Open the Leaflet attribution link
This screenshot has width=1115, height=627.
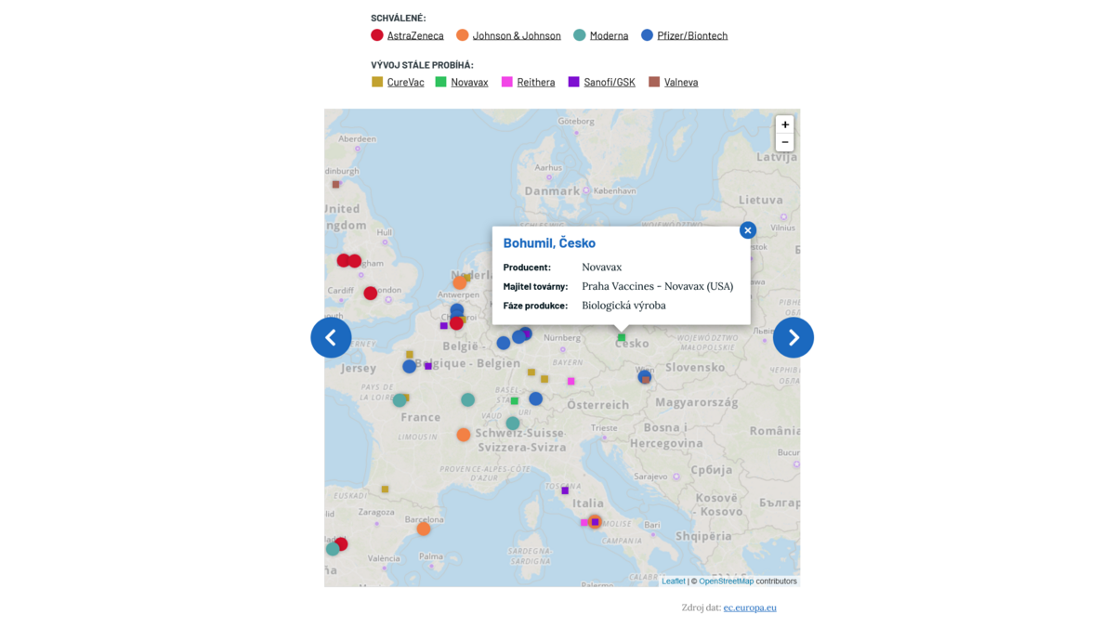click(x=673, y=581)
